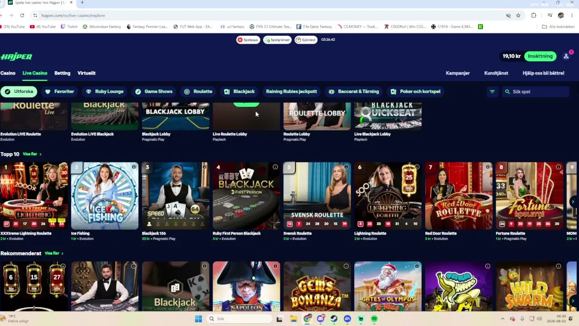Open Discord from the taskbar
The image size is (579, 326).
tap(321, 319)
